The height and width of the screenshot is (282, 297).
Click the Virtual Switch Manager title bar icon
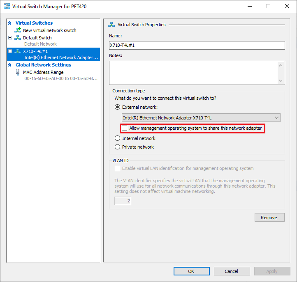(7, 6)
